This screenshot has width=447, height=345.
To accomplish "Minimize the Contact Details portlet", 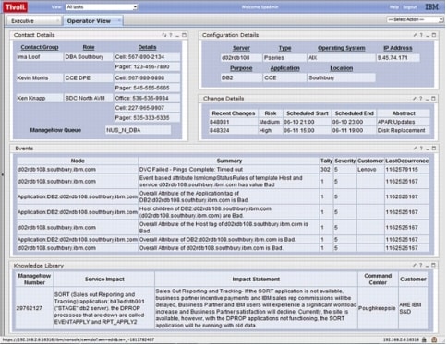I will click(x=177, y=35).
